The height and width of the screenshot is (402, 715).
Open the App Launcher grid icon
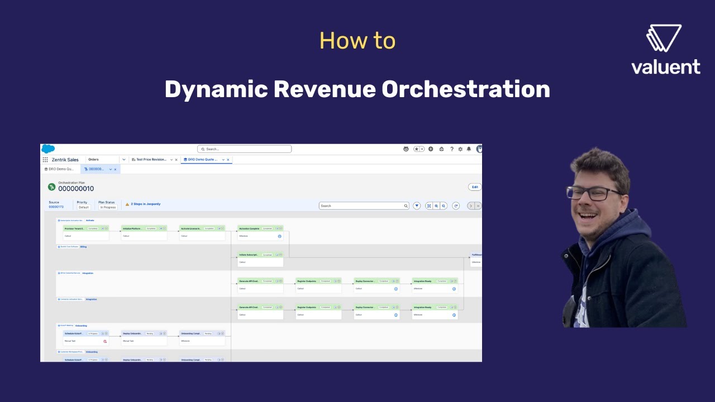point(45,160)
